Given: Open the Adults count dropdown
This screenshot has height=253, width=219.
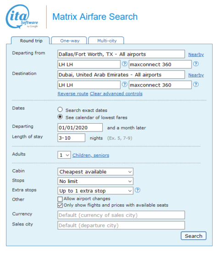Looking at the screenshot, I should pos(64,155).
